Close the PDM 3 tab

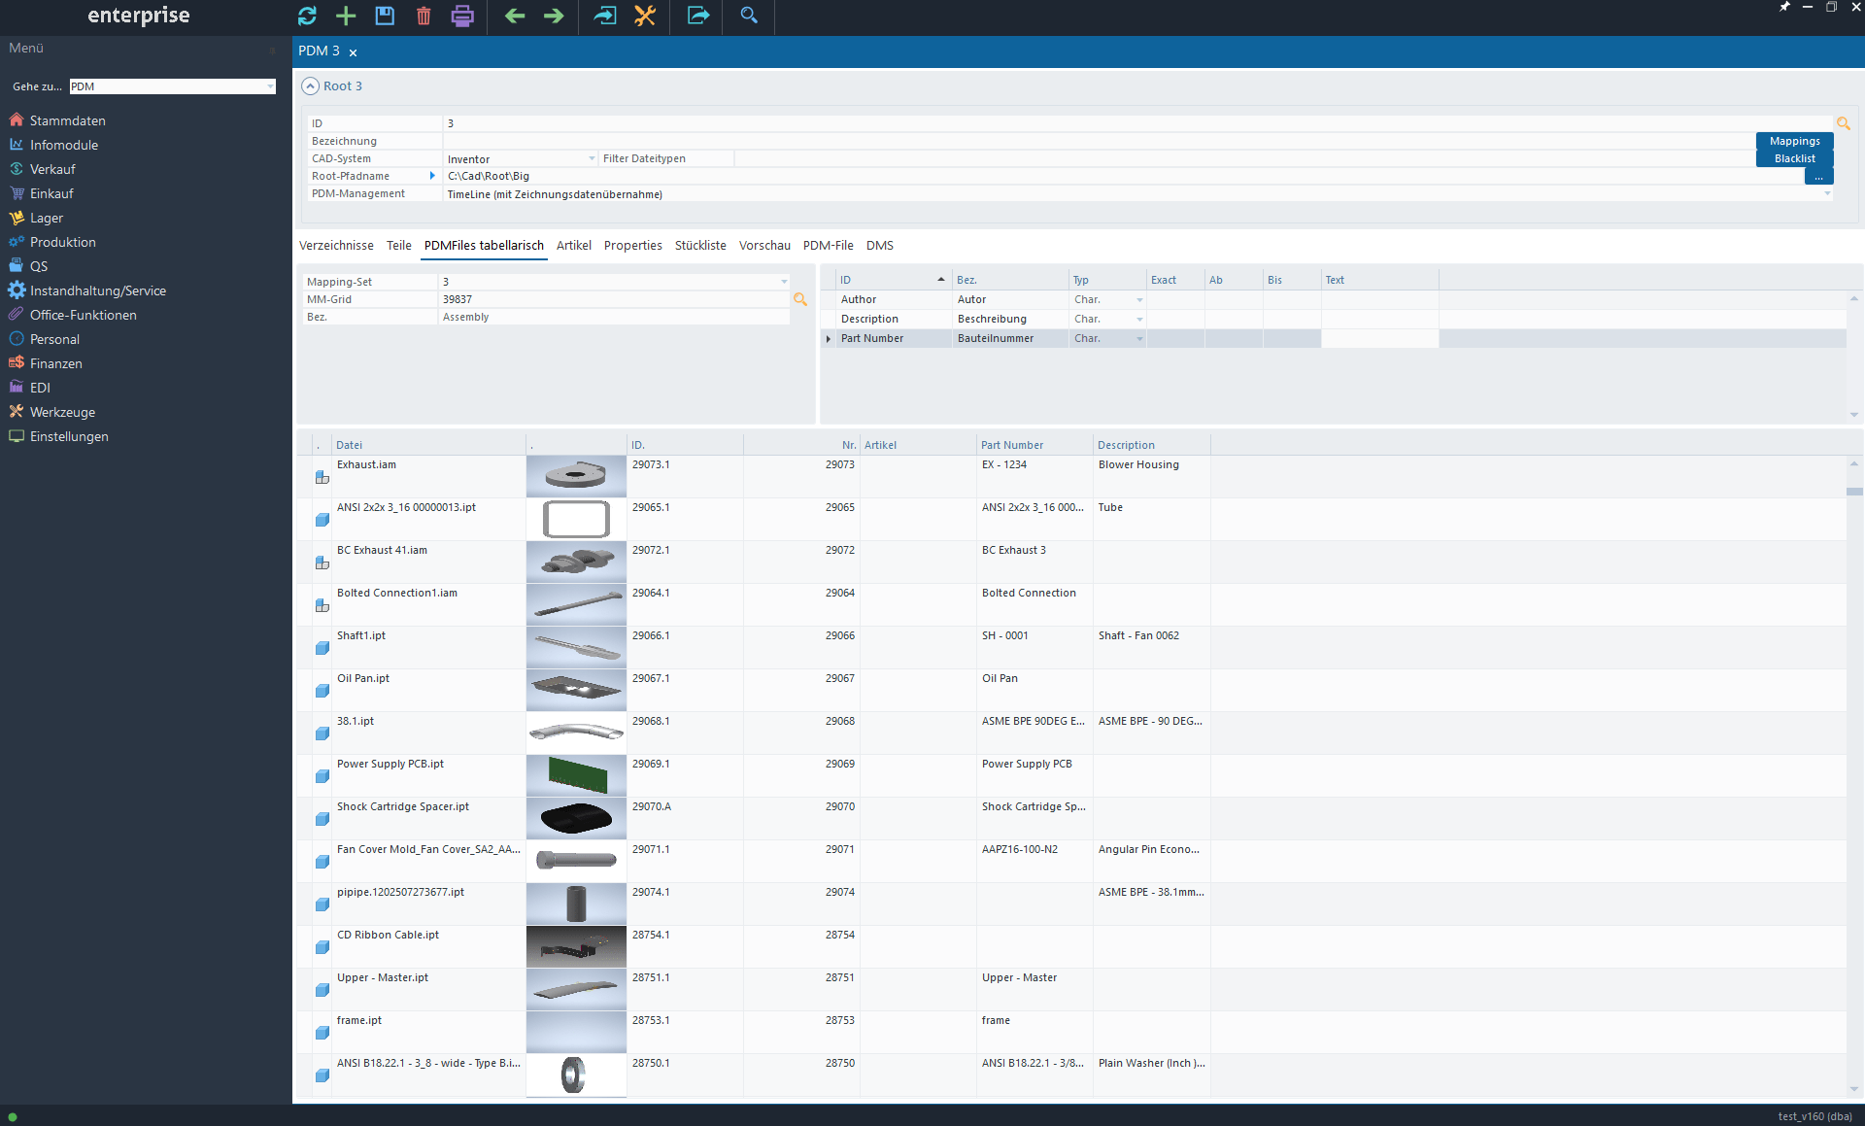click(x=353, y=52)
